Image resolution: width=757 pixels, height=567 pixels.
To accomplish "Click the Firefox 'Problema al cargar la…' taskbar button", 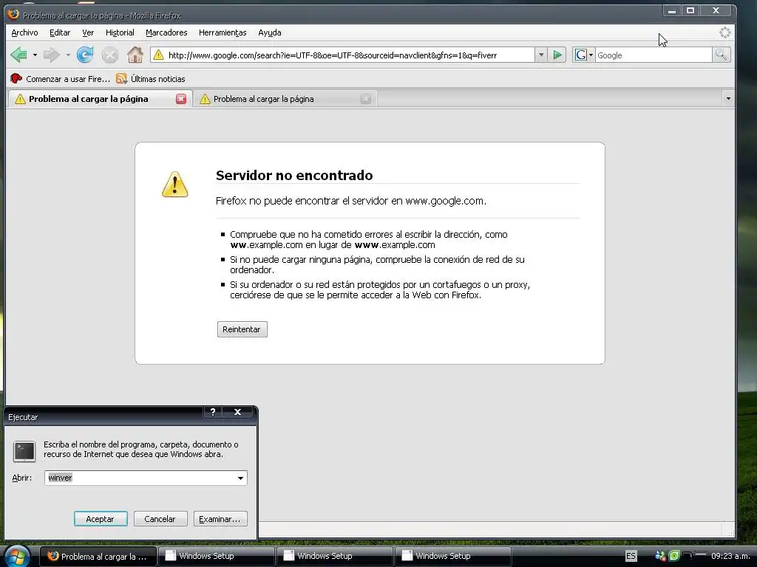I will 98,556.
